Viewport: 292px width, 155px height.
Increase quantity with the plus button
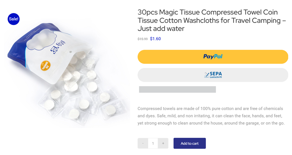click(163, 144)
